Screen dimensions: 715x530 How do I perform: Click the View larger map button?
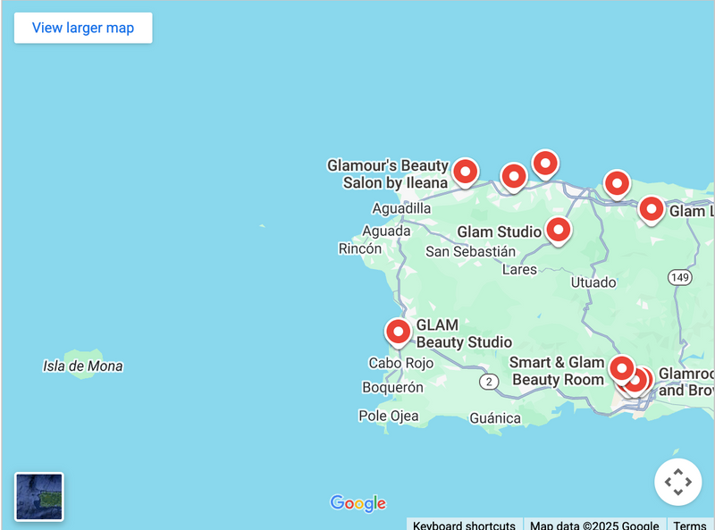point(83,28)
